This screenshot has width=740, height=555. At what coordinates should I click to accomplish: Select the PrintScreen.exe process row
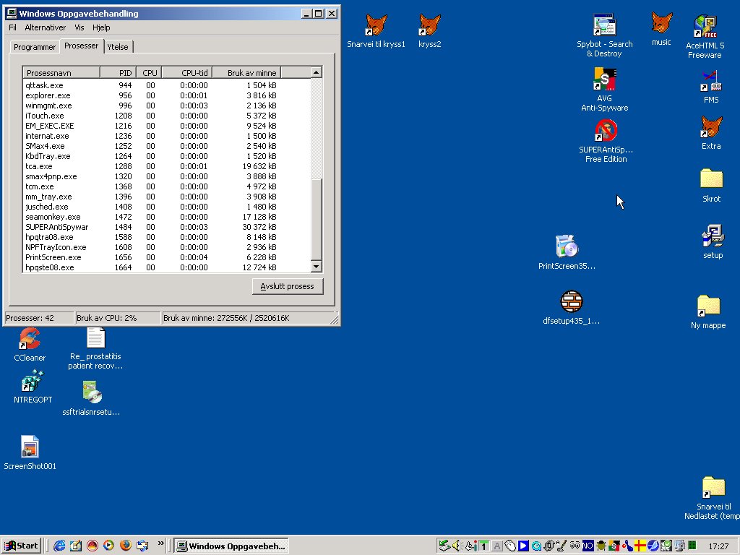(x=167, y=257)
